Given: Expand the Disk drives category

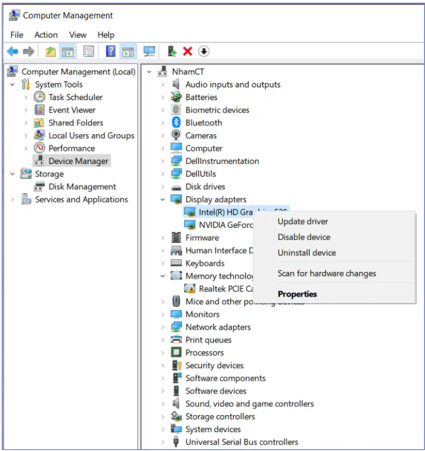Looking at the screenshot, I should (162, 187).
